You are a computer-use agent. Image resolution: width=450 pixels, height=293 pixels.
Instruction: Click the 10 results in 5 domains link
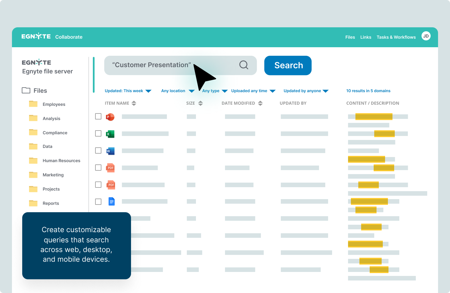368,91
